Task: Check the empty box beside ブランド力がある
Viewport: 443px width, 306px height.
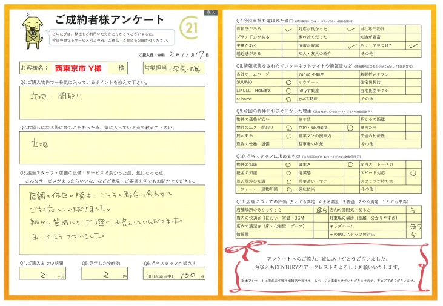Action: click(x=288, y=37)
